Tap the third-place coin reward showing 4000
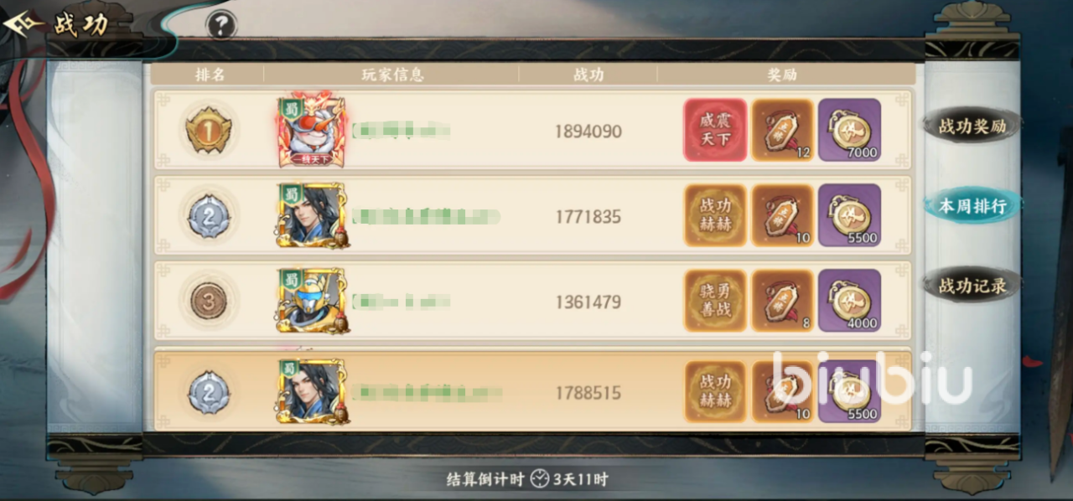This screenshot has width=1073, height=501. [849, 301]
